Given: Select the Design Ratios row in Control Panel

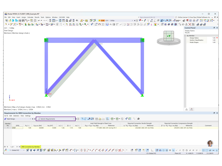Looking at the screenshot, I should pyautogui.click(x=201, y=38).
